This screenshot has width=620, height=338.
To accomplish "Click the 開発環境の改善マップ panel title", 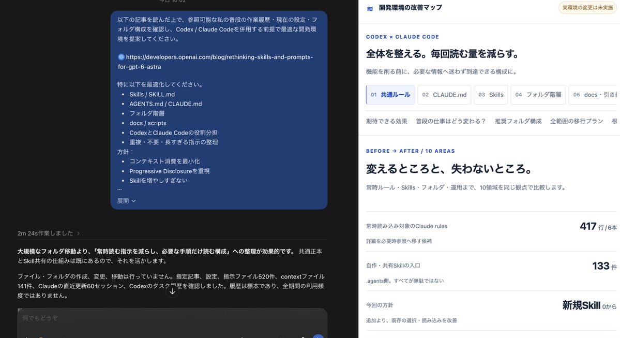I will point(411,8).
